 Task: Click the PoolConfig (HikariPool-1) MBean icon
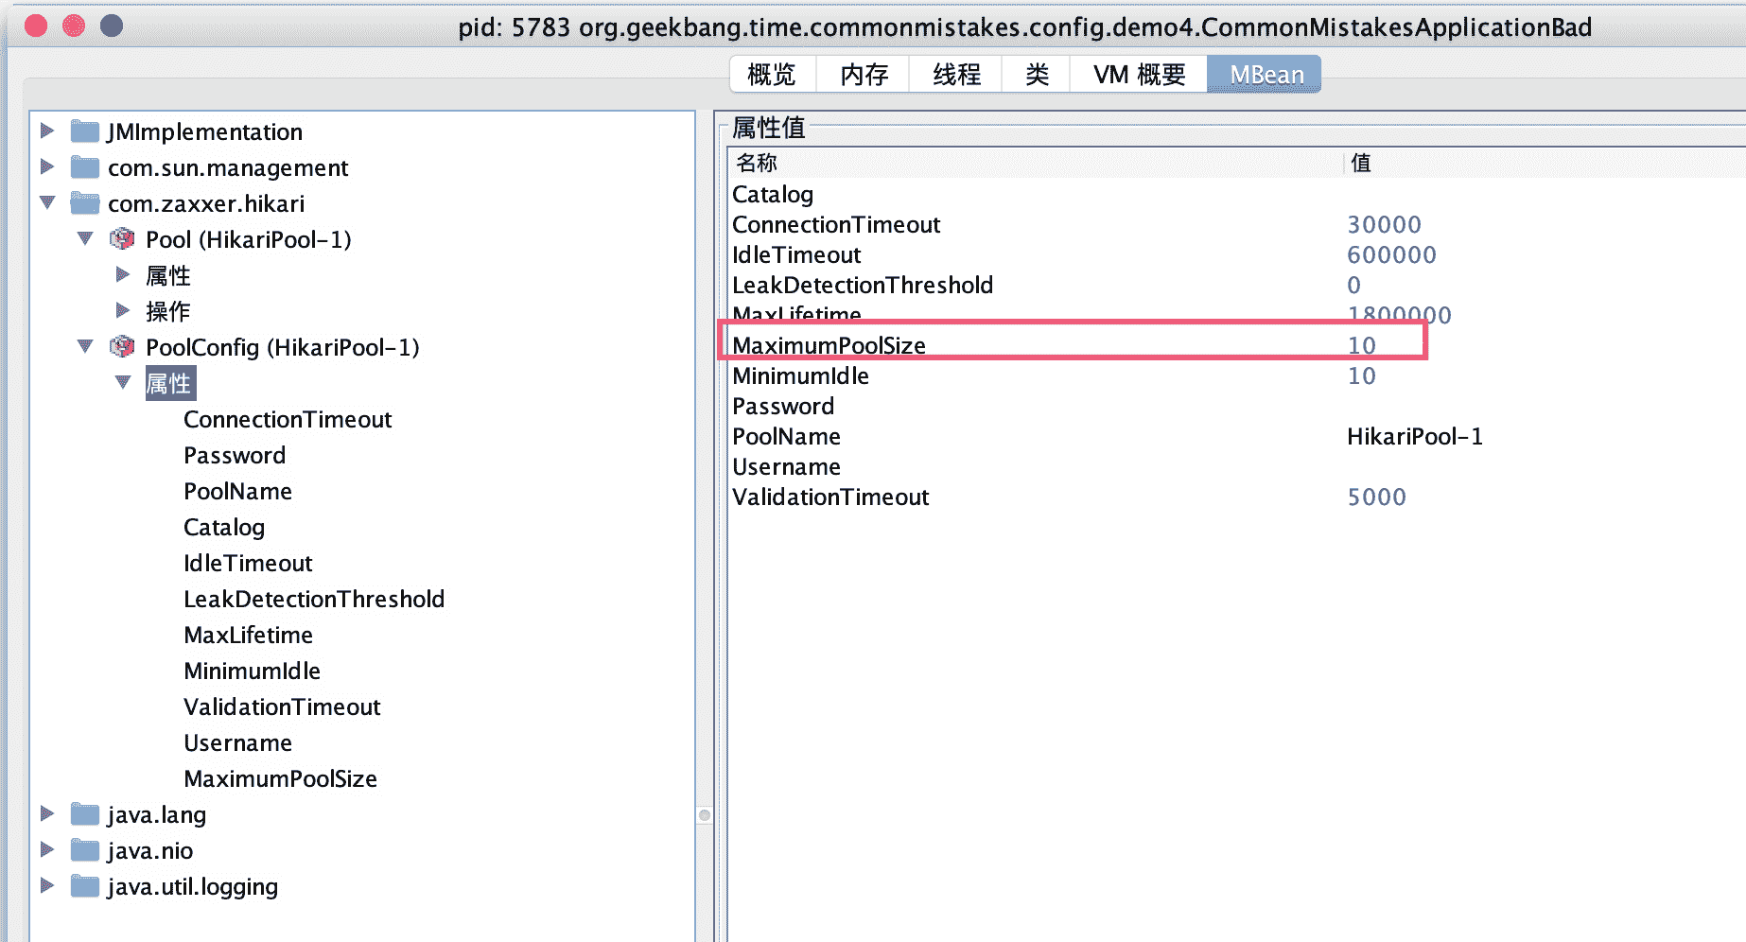click(x=122, y=347)
